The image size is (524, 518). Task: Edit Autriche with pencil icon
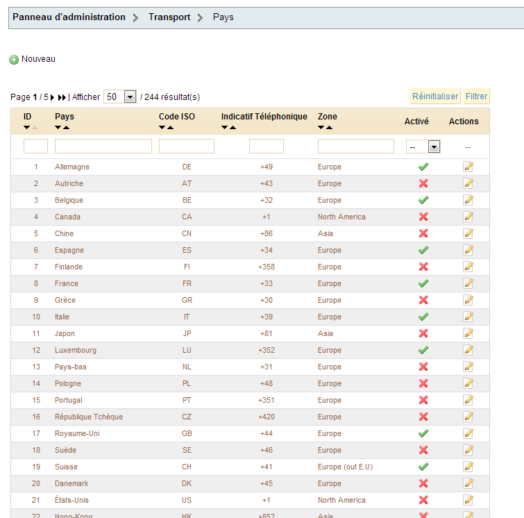click(x=468, y=183)
